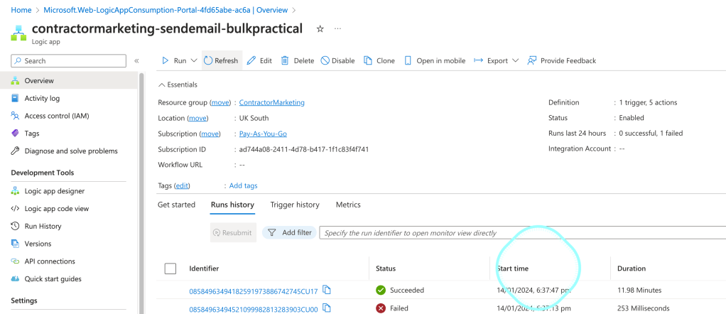The height and width of the screenshot is (314, 726).
Task: Switch to the Get started tab
Action: pyautogui.click(x=176, y=205)
